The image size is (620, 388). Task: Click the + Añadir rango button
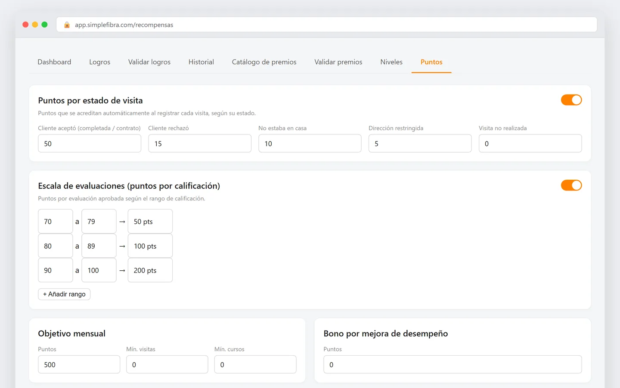(x=64, y=294)
